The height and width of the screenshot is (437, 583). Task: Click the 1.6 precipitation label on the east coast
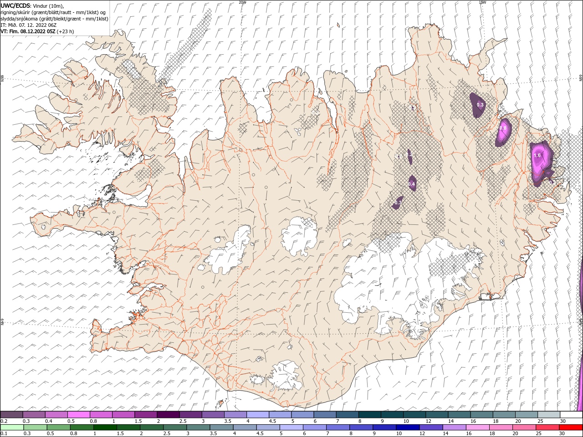pos(537,155)
